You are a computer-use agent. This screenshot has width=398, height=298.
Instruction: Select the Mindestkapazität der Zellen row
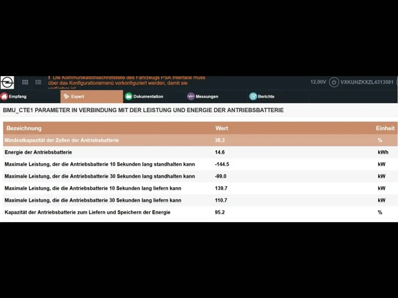(x=62, y=140)
